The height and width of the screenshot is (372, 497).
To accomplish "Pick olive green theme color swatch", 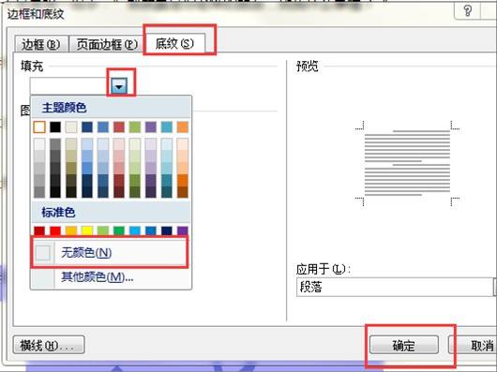I will point(135,127).
